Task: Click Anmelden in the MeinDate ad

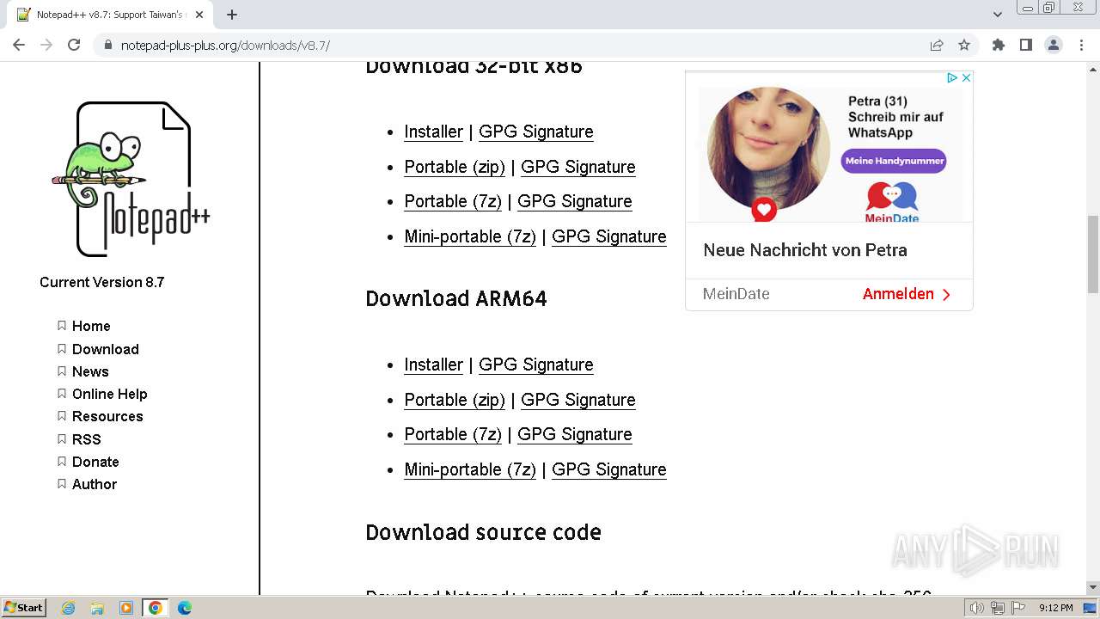Action: (x=907, y=294)
